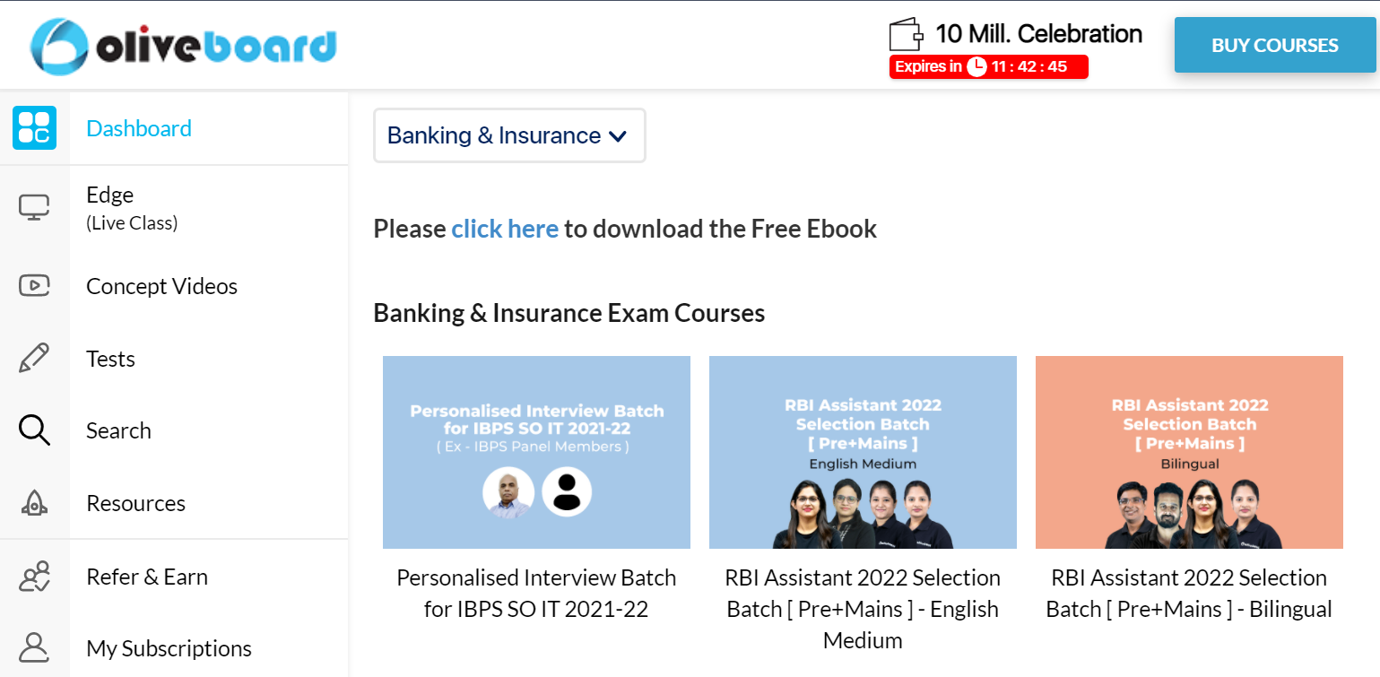Click the Tests pencil icon

[x=34, y=359]
